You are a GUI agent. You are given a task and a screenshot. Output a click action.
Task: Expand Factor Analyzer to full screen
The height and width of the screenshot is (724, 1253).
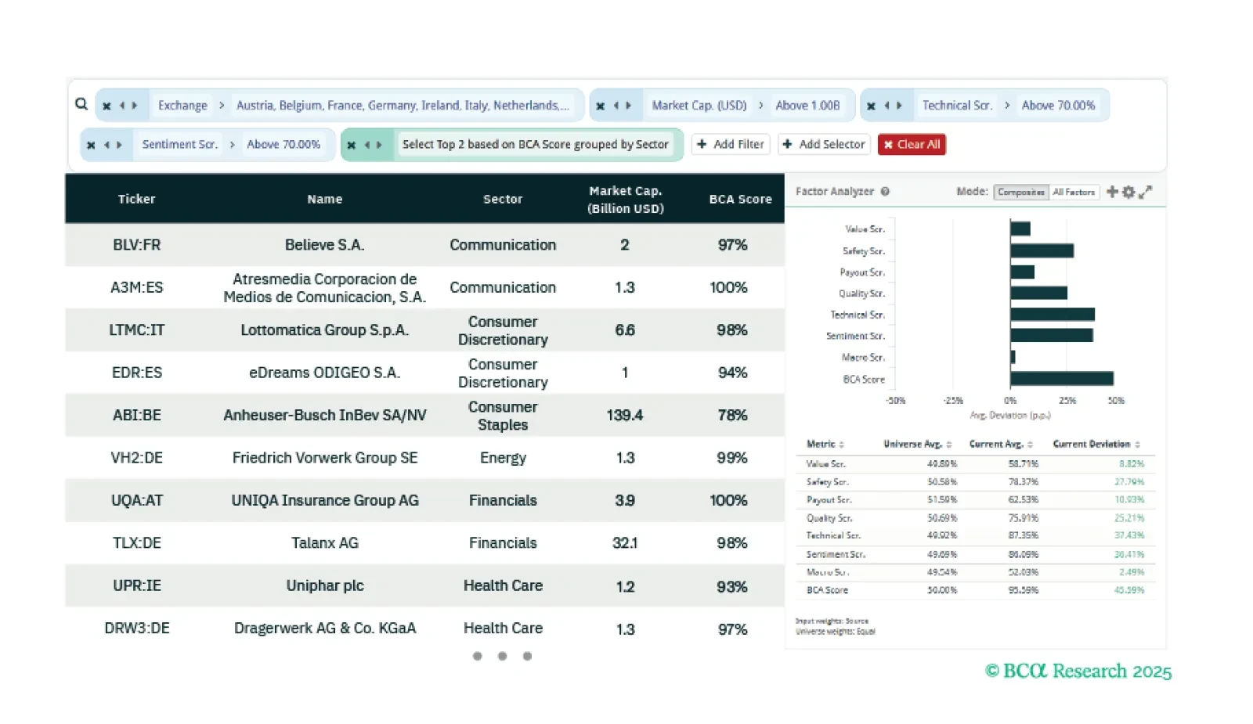pyautogui.click(x=1145, y=192)
